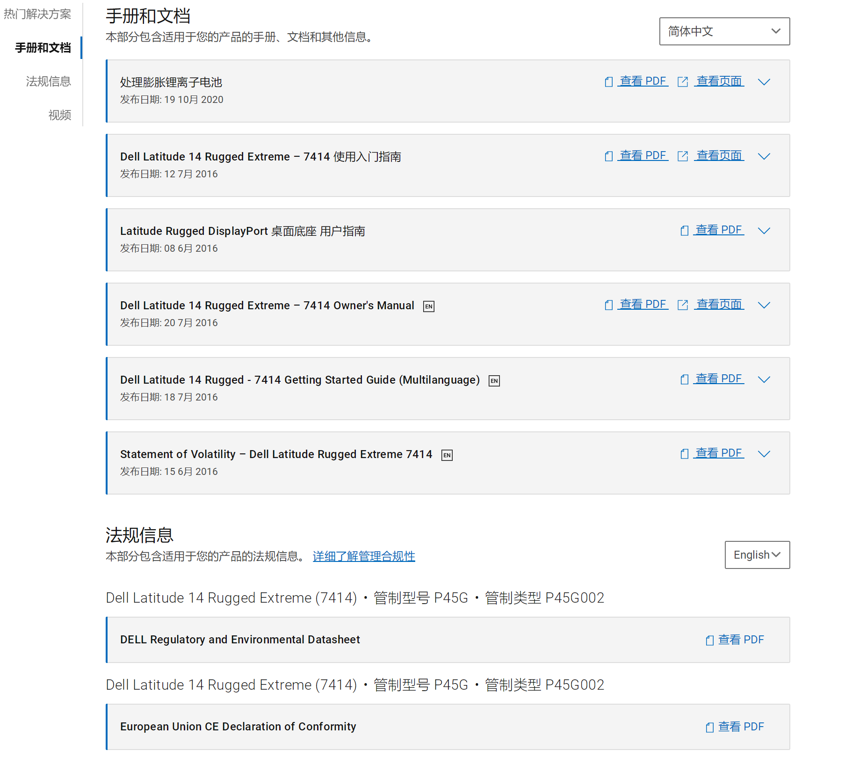Expand the Getting Started Guide (Multilanguage) row
845x765 pixels.
[x=764, y=380]
